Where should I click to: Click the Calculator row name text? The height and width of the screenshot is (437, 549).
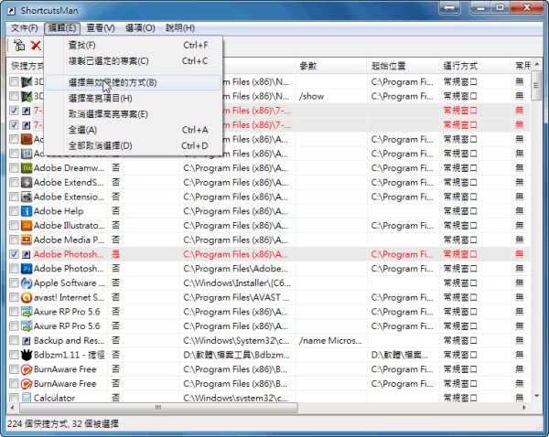[54, 399]
